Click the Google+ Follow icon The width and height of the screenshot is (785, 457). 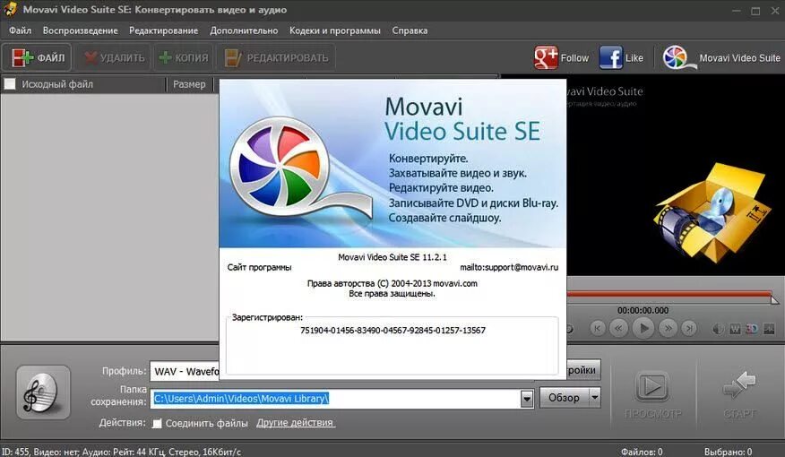point(546,57)
